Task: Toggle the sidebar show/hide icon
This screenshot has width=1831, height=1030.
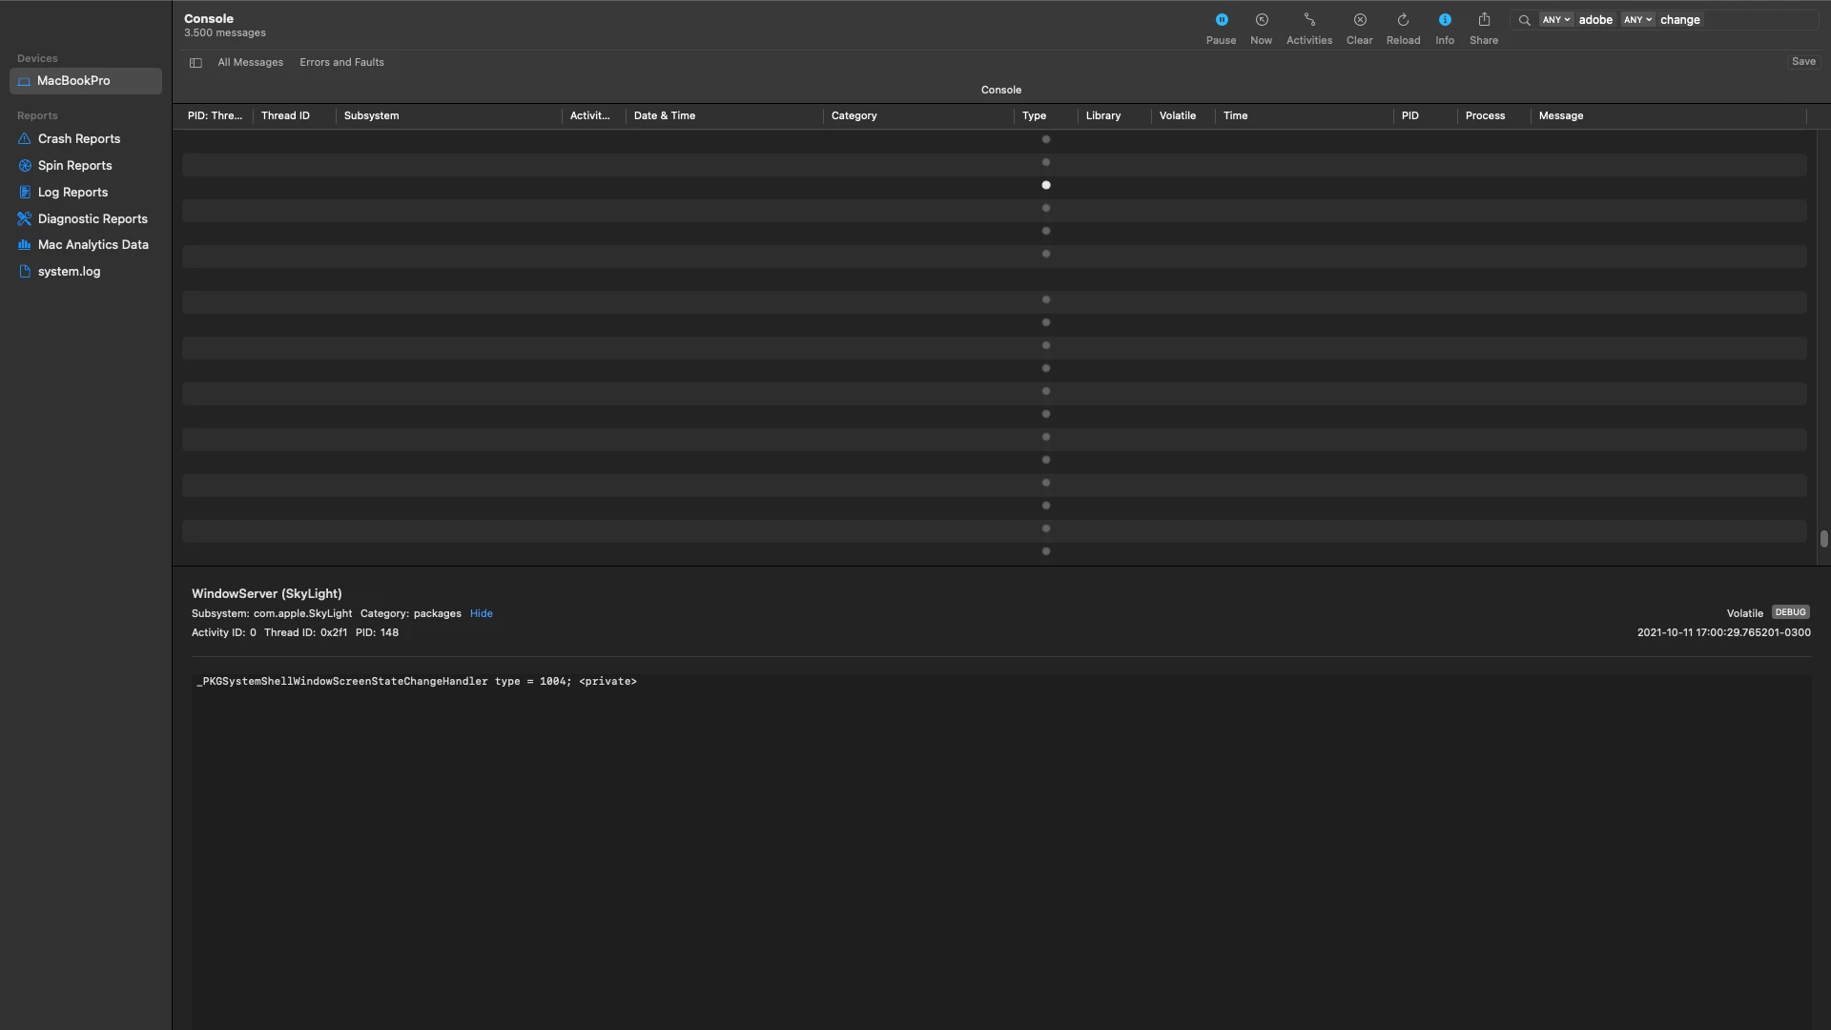Action: 195,63
